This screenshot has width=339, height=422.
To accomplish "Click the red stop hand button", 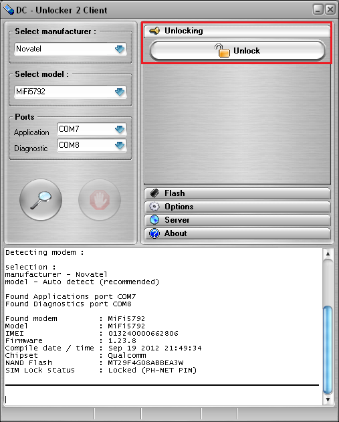I will 100,200.
